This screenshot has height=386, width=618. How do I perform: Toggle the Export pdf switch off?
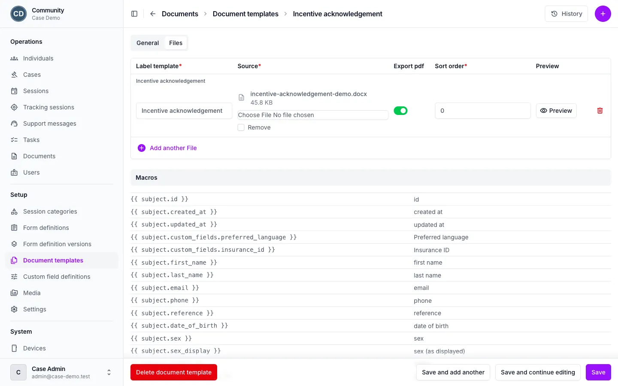point(400,111)
